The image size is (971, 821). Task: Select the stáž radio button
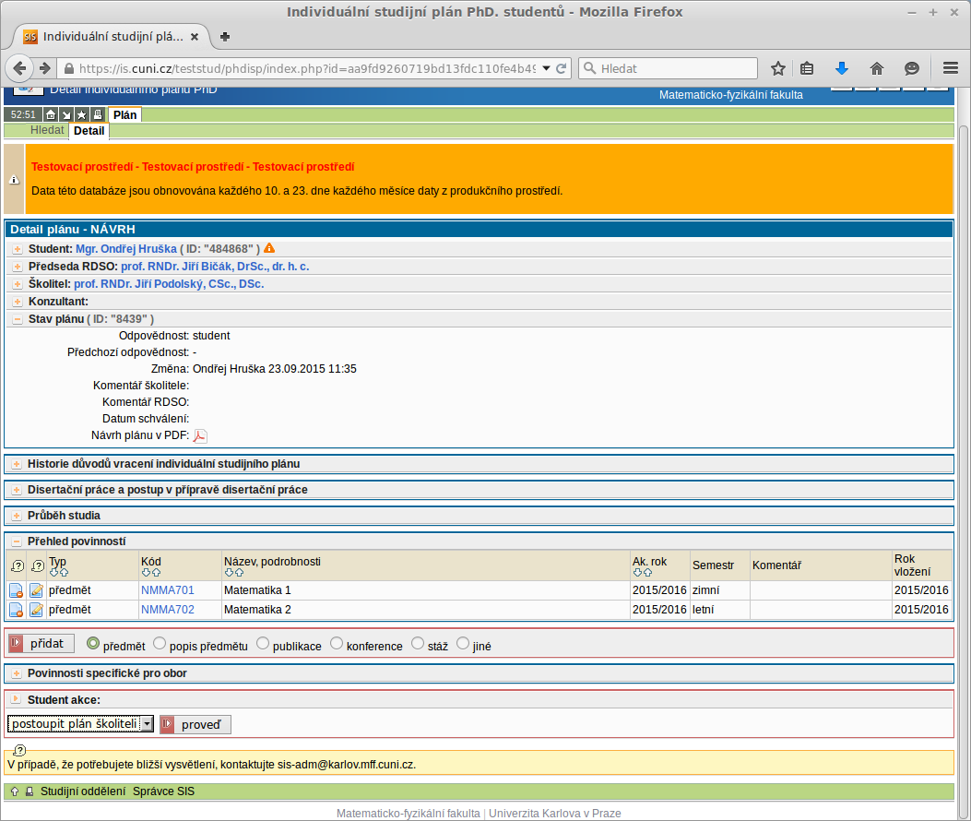(418, 644)
